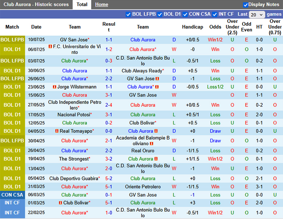Click red card icon beside F.C. Universitario de Vinto
The width and height of the screenshot is (283, 219).
tap(50, 46)
